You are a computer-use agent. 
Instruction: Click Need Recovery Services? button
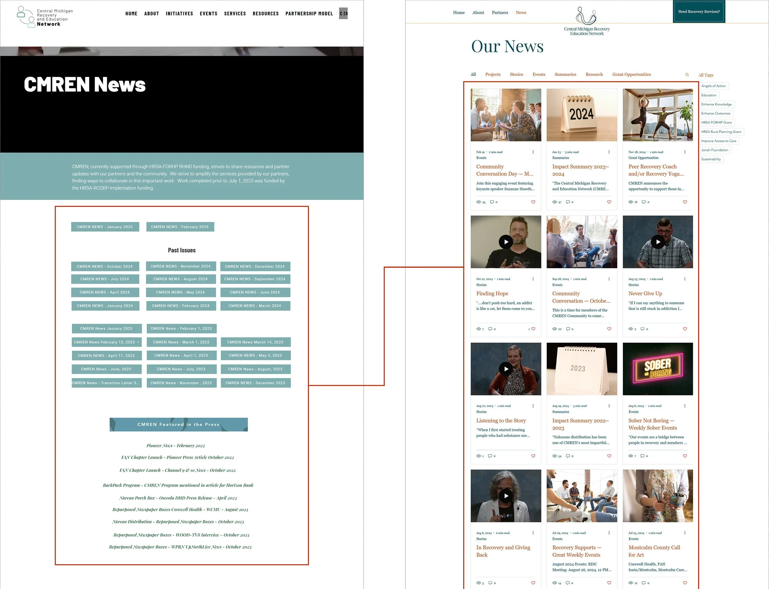(x=699, y=12)
